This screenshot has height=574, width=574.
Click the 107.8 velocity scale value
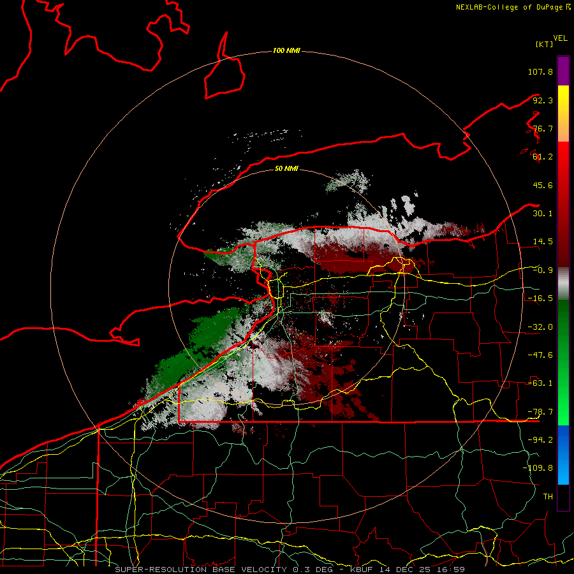[x=540, y=71]
